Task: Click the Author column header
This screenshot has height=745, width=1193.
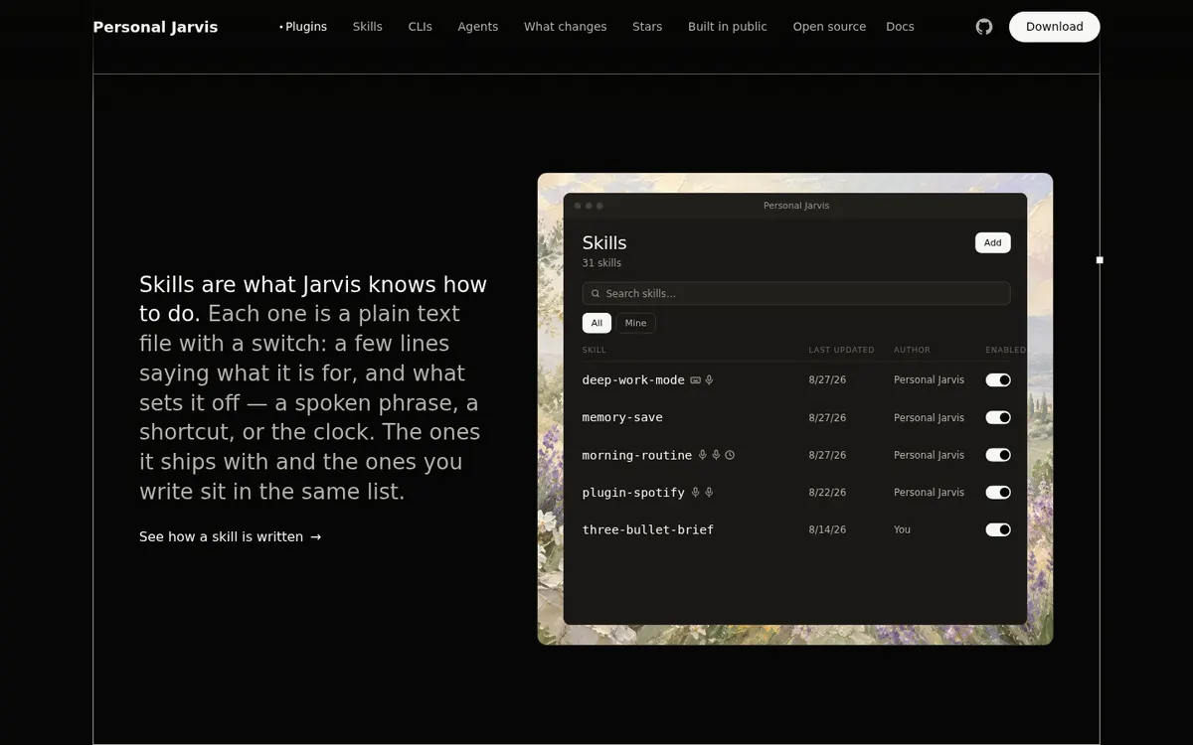Action: tap(912, 350)
